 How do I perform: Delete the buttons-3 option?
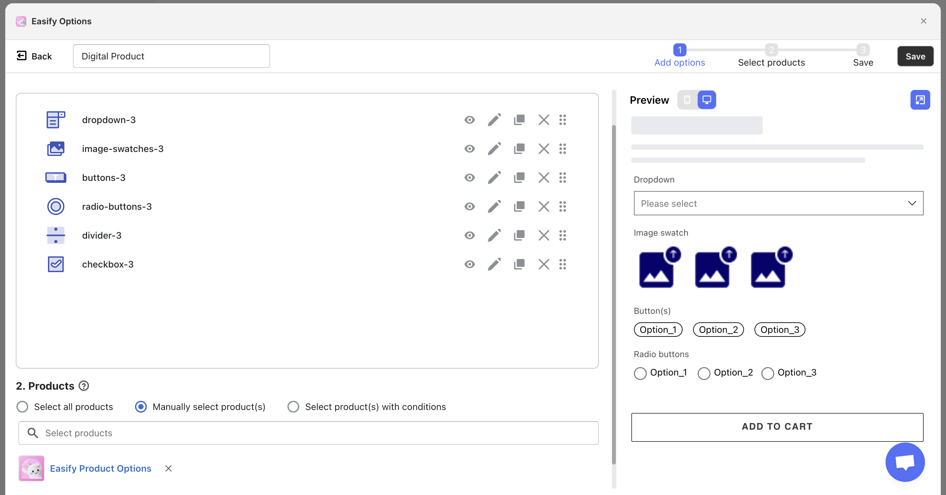pyautogui.click(x=544, y=178)
